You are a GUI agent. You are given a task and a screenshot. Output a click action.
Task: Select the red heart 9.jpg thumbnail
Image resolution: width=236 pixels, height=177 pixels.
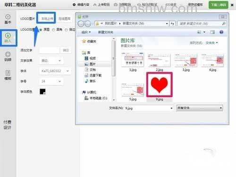[159, 84]
